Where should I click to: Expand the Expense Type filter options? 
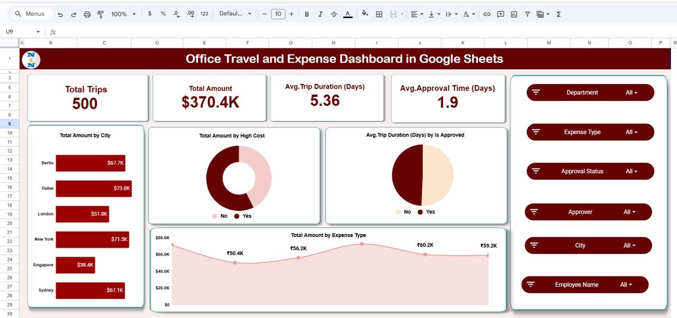(633, 132)
